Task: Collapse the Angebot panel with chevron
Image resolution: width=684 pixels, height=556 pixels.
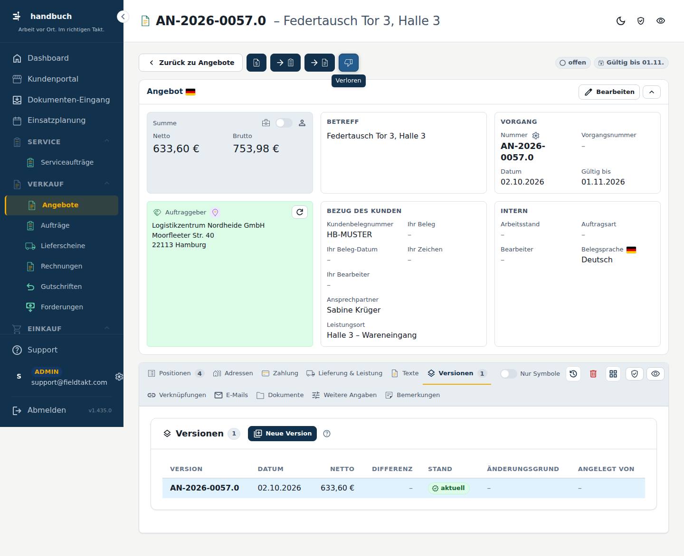Action: [x=652, y=92]
